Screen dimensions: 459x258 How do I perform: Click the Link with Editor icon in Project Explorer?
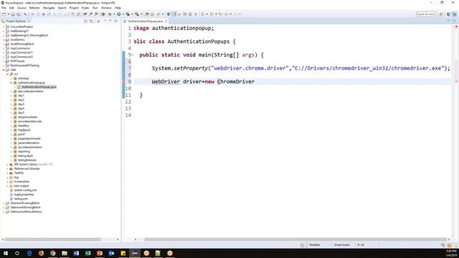[x=91, y=21]
